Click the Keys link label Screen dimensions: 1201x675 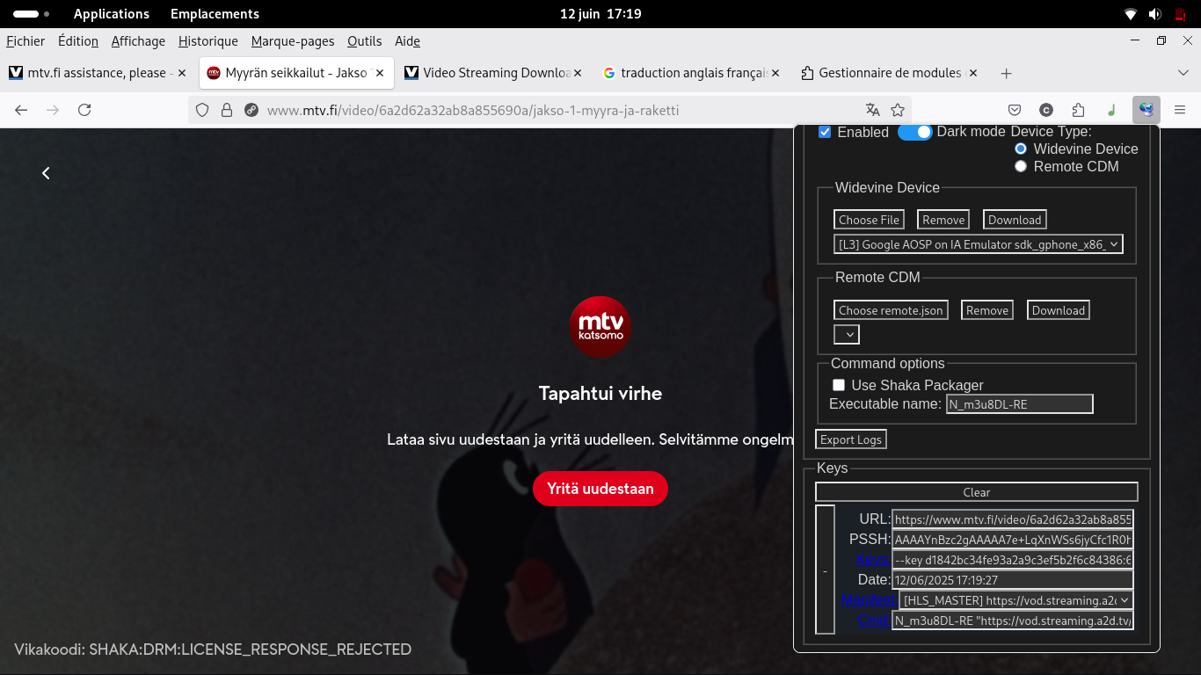873,559
